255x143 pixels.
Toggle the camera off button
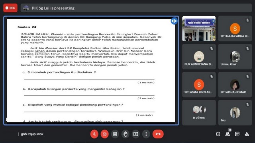(x=104, y=134)
